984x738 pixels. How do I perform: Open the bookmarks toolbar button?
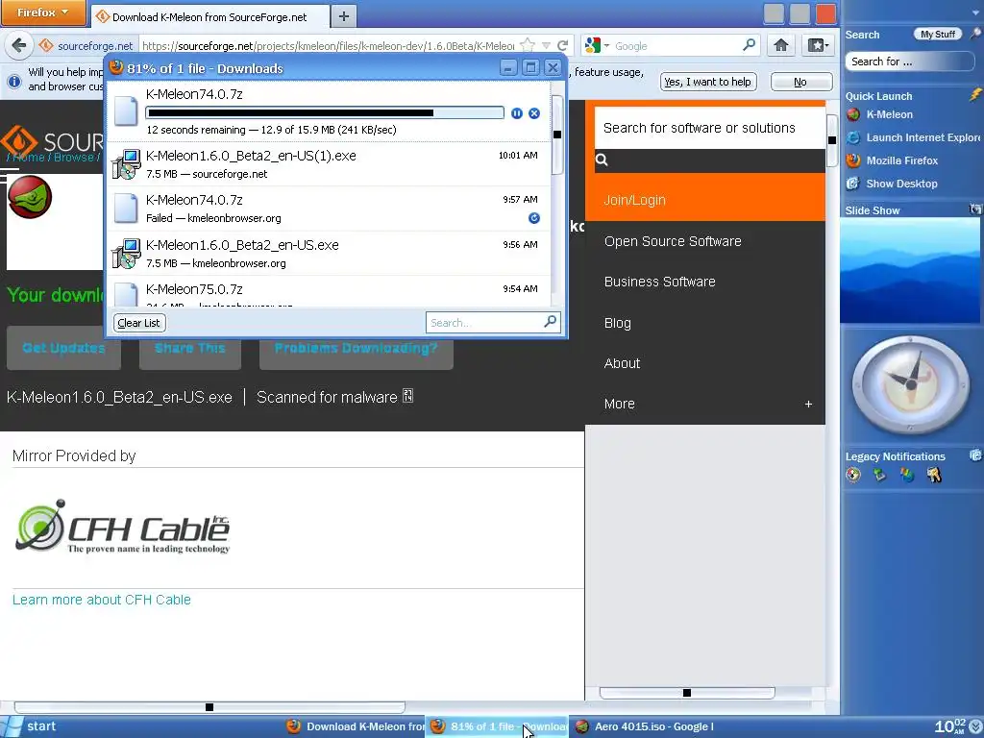(x=818, y=45)
